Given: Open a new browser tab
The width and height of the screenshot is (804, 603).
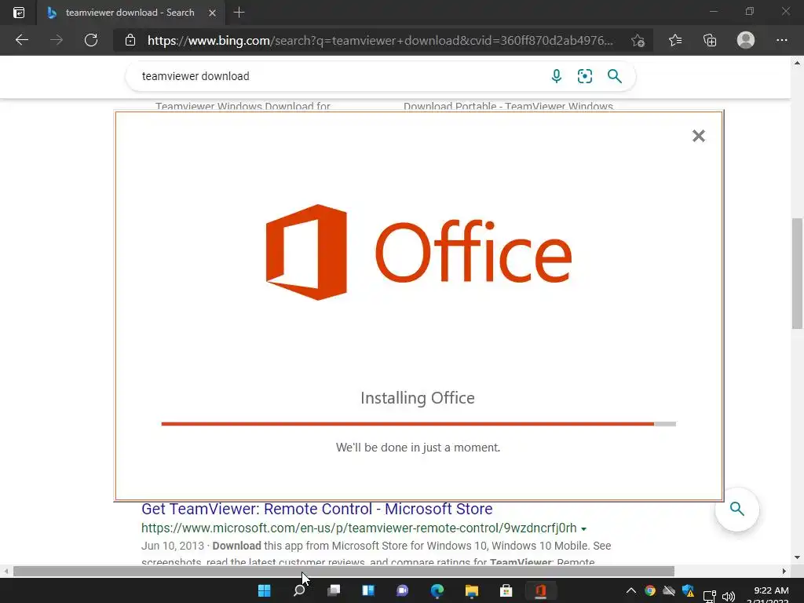Looking at the screenshot, I should click(x=239, y=13).
